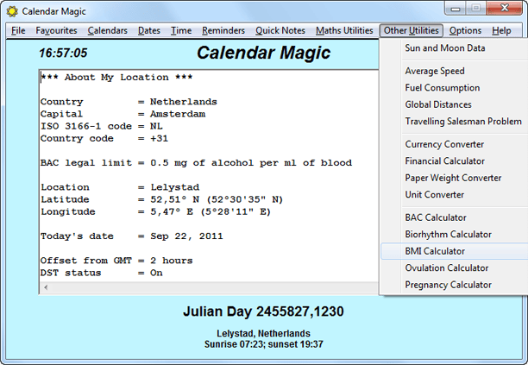This screenshot has height=365, width=528.
Task: Open the Financial Calculator
Action: pyautogui.click(x=455, y=161)
